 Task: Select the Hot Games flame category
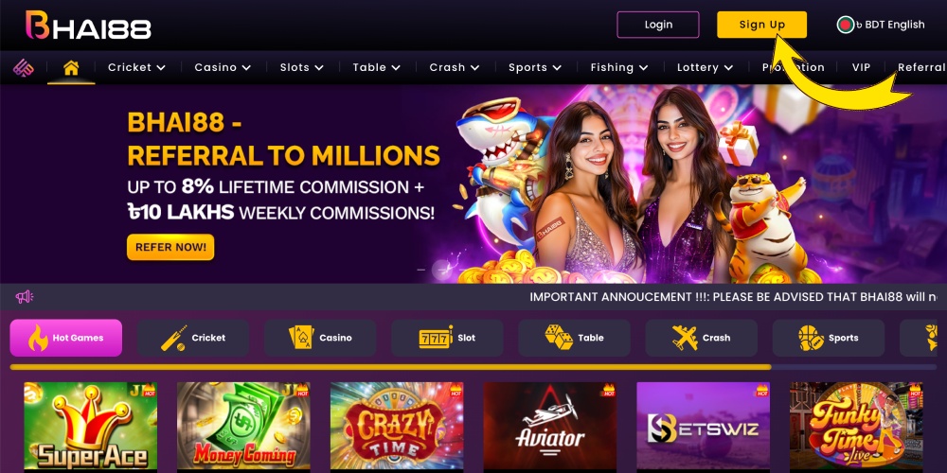click(x=66, y=338)
